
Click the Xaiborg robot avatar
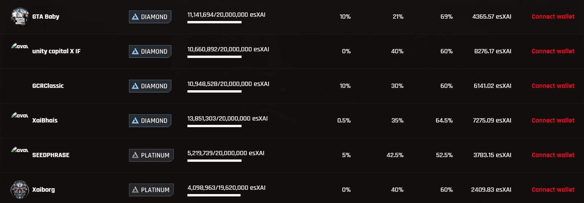coord(19,190)
